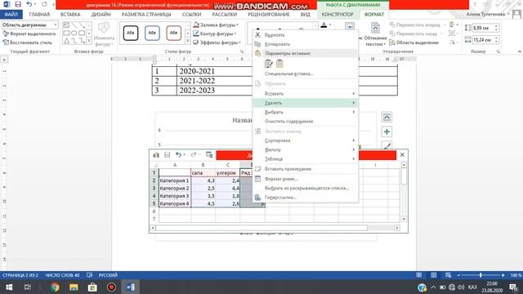Screen dimensions: 523x294
Task: Switch to the ДИЗАЙН tab
Action: click(x=101, y=15)
